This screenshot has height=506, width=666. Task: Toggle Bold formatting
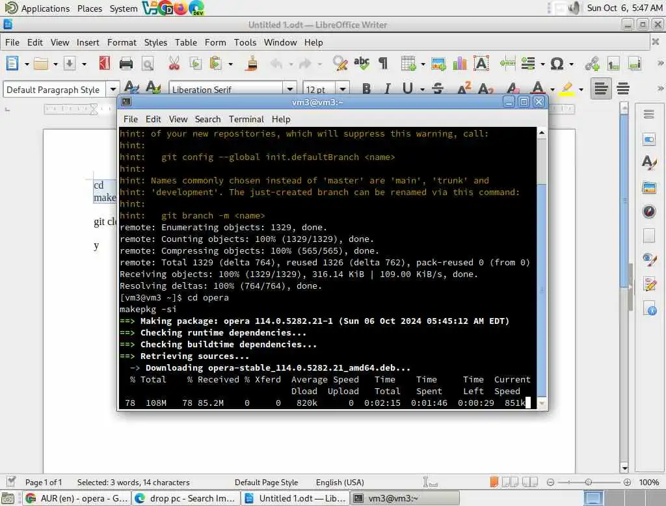point(366,89)
